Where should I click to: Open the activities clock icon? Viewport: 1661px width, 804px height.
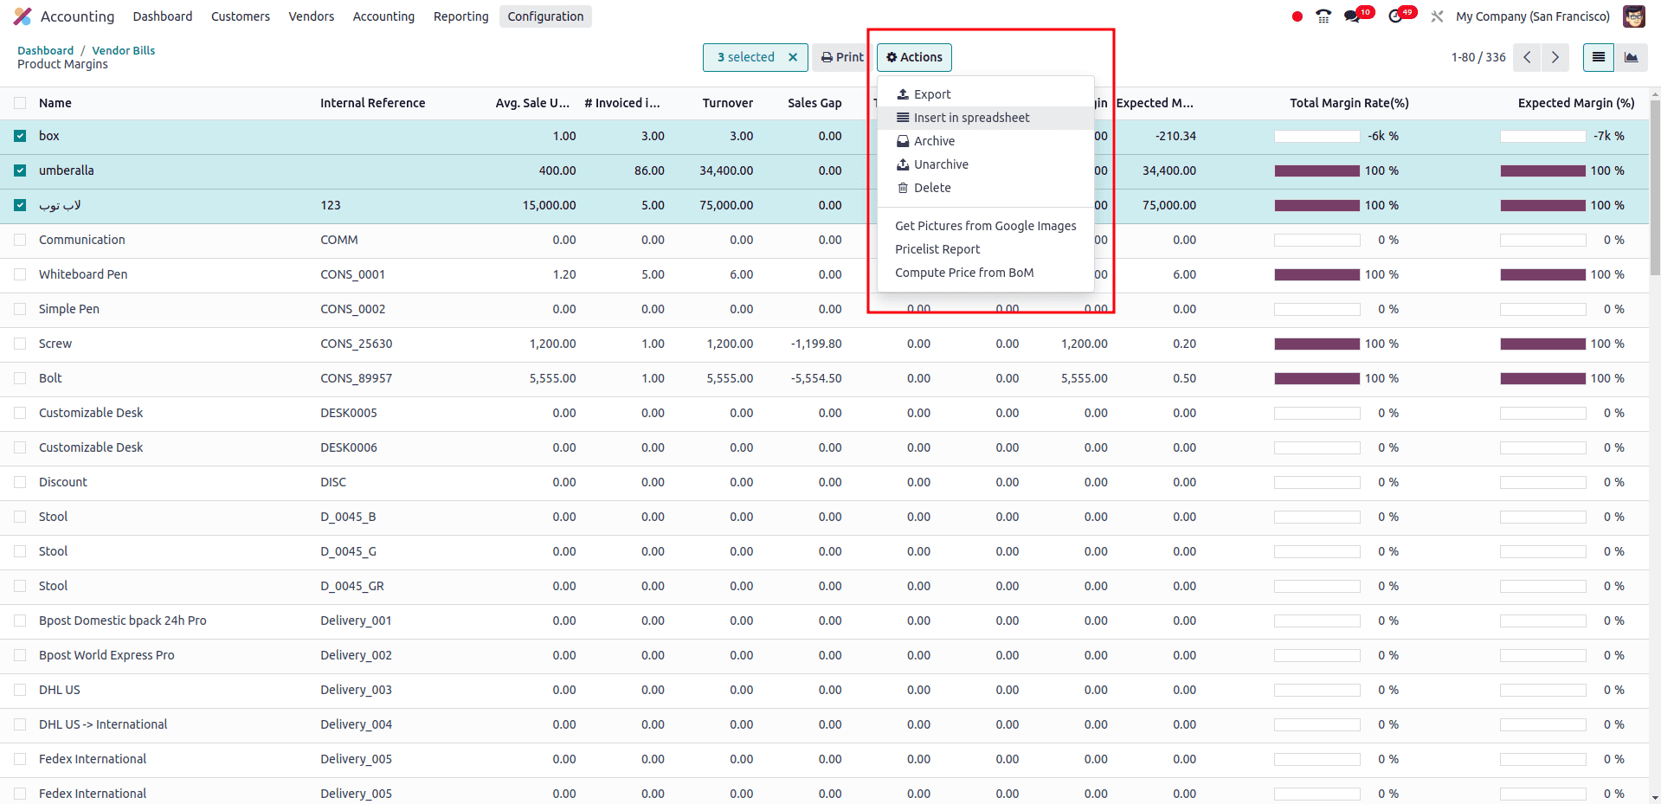tap(1395, 16)
